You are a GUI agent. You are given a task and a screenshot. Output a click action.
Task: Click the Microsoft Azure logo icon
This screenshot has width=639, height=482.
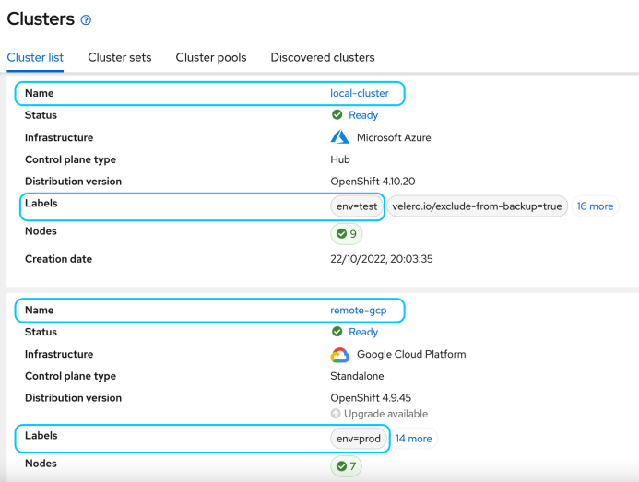(x=339, y=137)
